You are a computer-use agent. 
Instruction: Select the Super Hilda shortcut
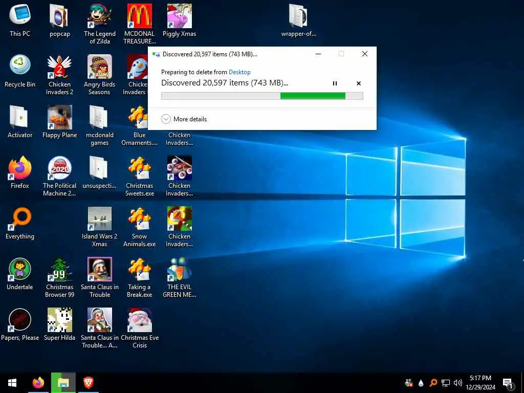pos(59,324)
